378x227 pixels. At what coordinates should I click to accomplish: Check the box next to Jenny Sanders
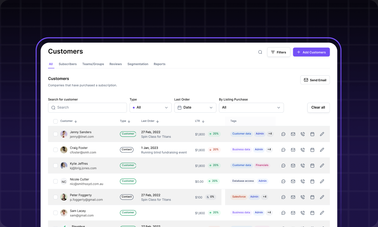pos(55,134)
